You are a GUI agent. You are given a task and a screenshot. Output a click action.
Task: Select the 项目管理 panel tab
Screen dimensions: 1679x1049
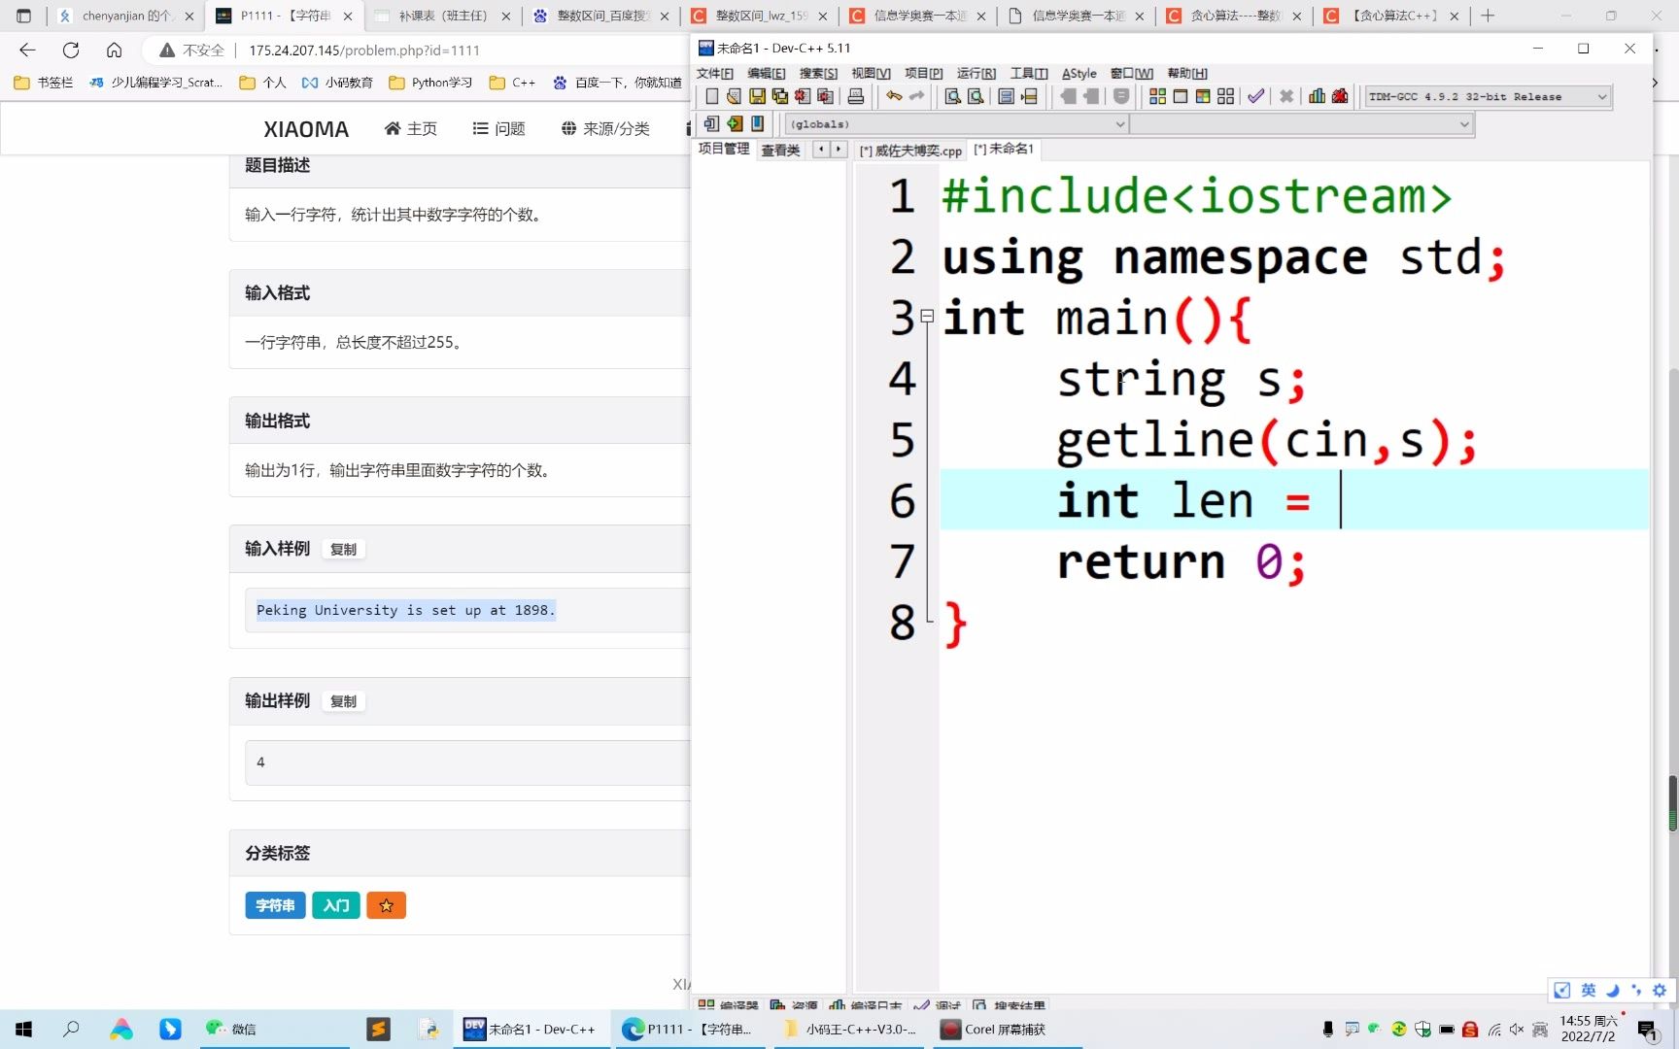[724, 149]
